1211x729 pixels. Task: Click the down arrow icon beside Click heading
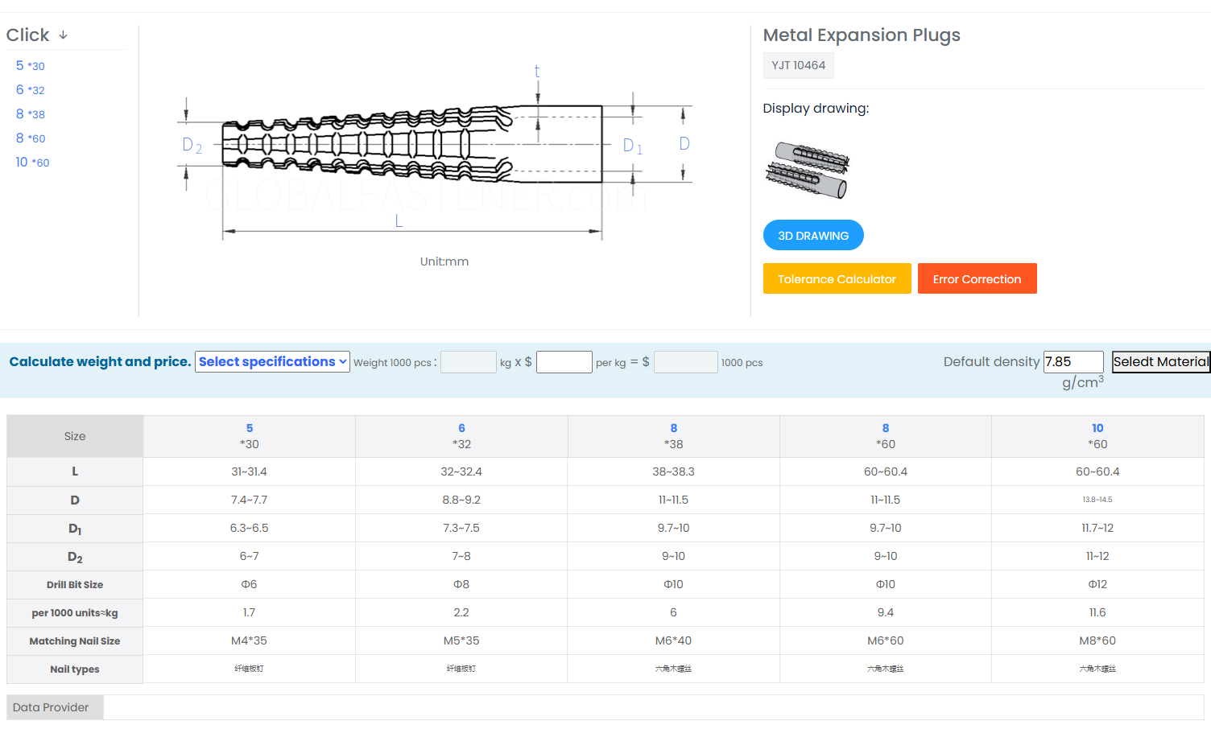pyautogui.click(x=63, y=35)
